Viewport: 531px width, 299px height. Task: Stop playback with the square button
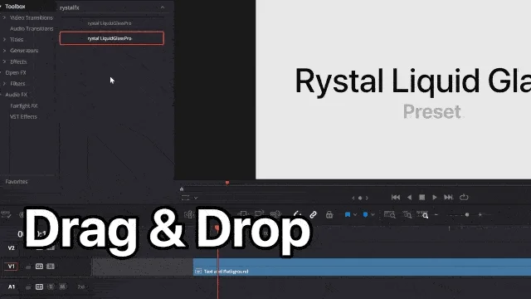pyautogui.click(x=422, y=198)
